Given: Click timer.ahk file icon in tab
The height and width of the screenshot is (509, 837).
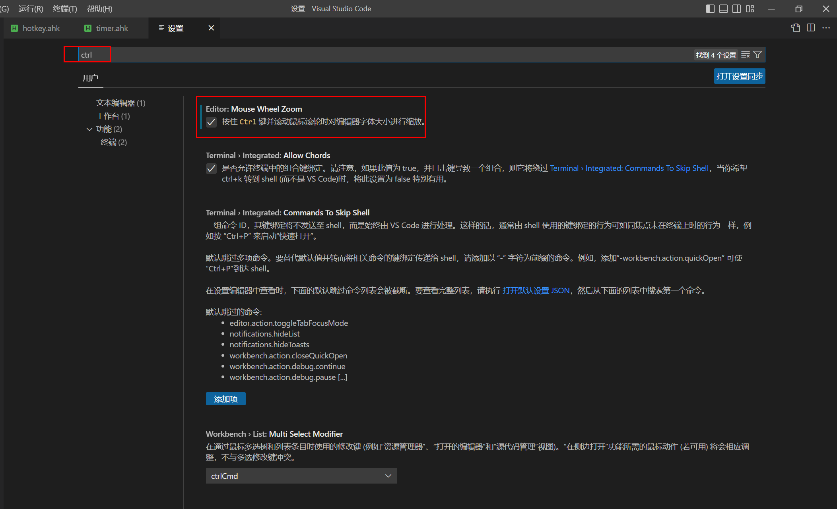Looking at the screenshot, I should pos(88,28).
